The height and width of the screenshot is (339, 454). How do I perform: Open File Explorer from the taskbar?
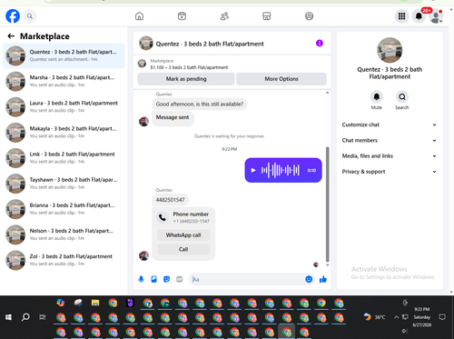tap(95, 303)
